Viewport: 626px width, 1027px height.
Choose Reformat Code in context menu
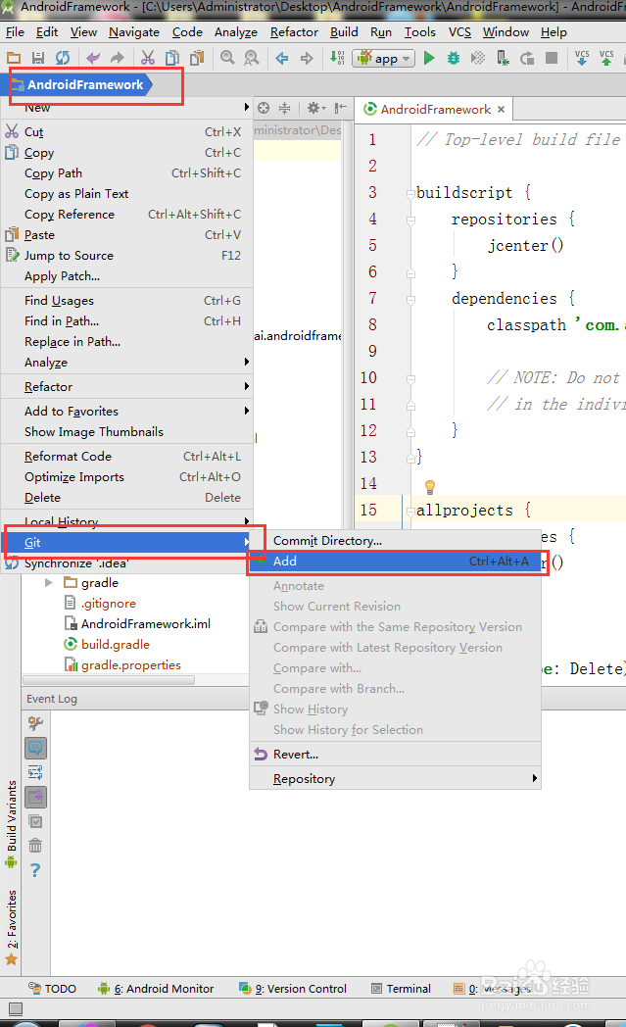tap(126, 457)
